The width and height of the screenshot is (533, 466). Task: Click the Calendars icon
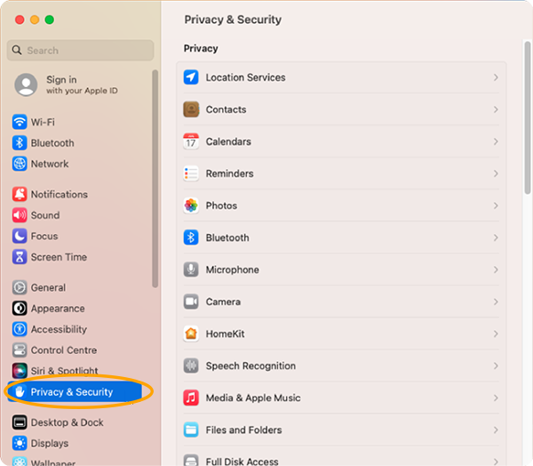191,141
